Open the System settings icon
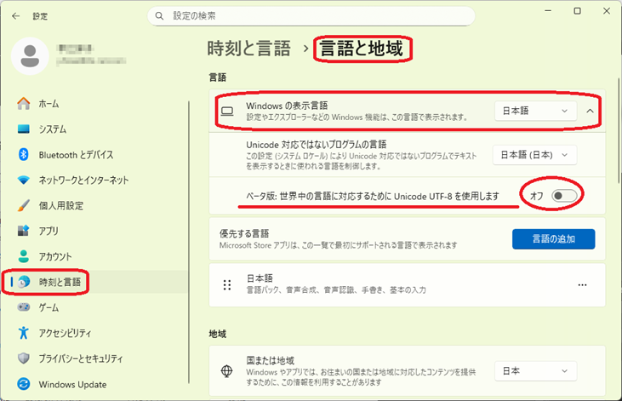 point(23,129)
